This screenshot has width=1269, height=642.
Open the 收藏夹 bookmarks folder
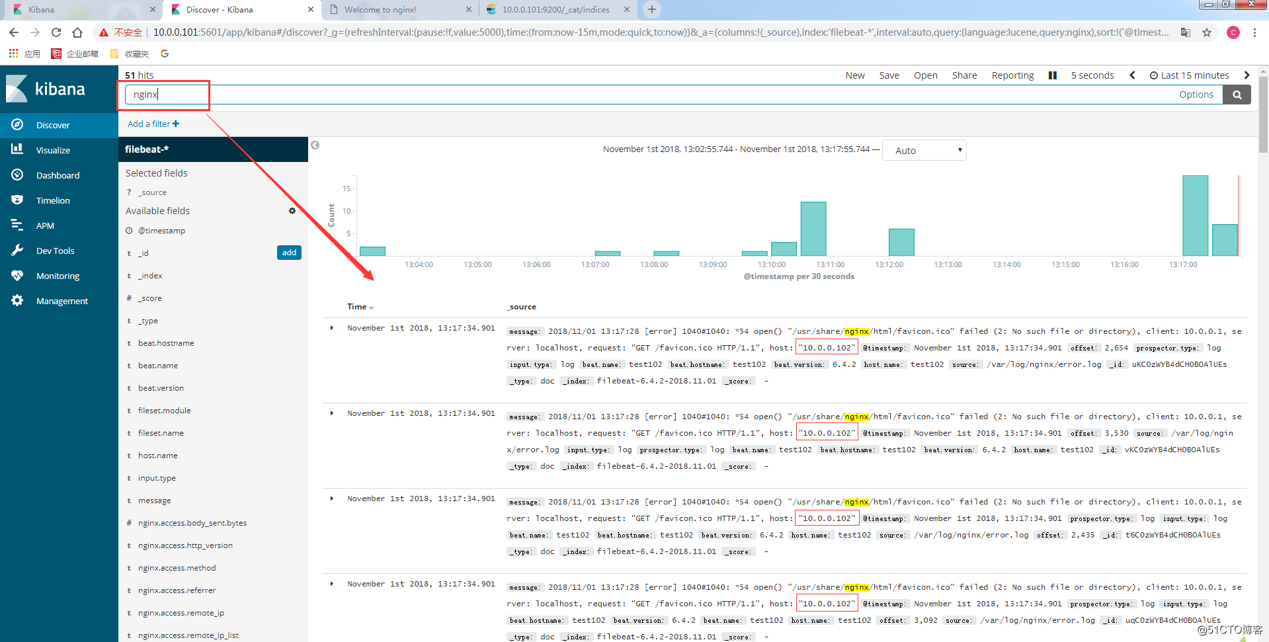tap(130, 54)
